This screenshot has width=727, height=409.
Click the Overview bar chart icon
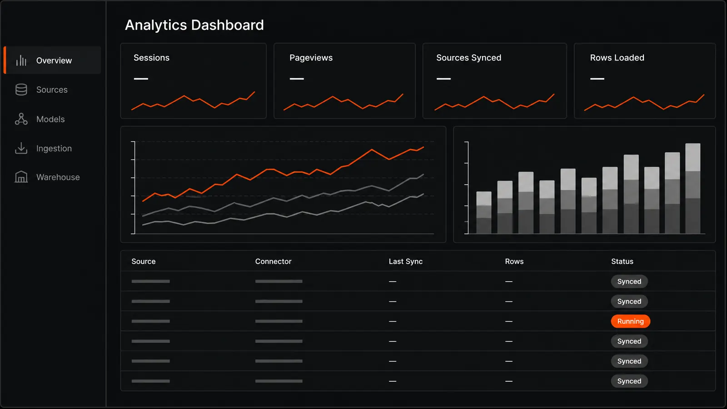pos(21,60)
